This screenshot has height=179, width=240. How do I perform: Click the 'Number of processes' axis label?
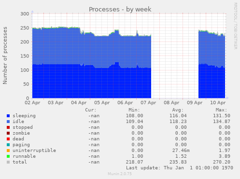pos(5,55)
